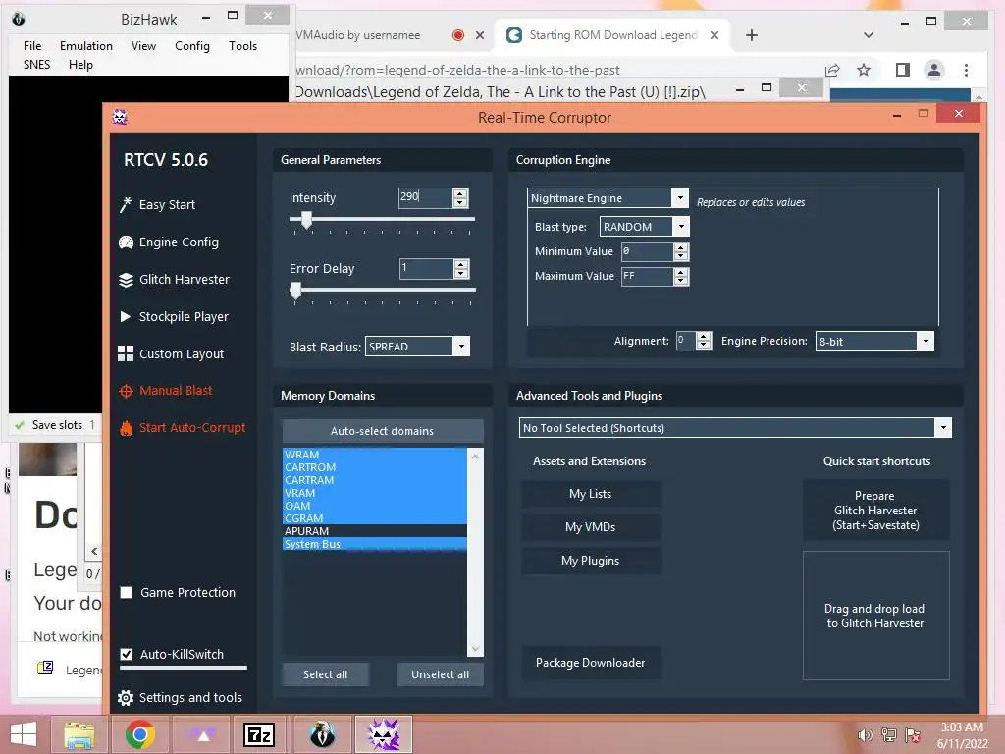Open My Lists button
The height and width of the screenshot is (754, 1005).
(x=590, y=494)
